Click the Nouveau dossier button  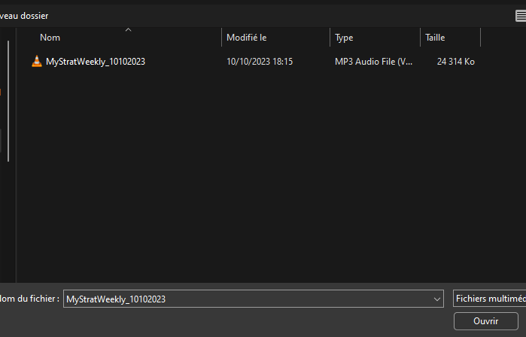click(x=24, y=15)
